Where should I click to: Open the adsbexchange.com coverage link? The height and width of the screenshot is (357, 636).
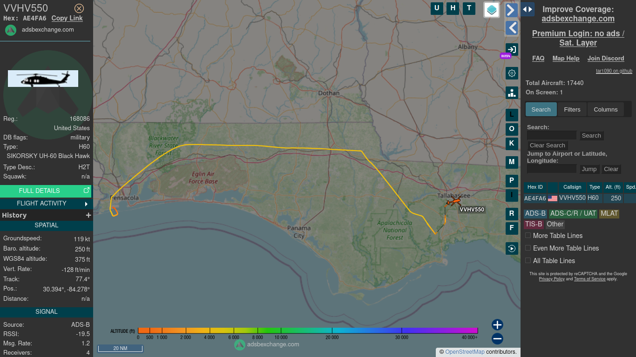pos(578,19)
